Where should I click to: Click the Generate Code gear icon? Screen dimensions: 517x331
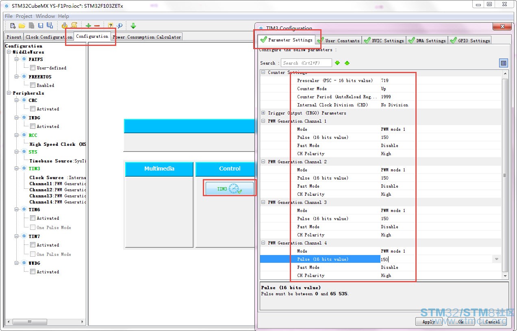click(65, 26)
